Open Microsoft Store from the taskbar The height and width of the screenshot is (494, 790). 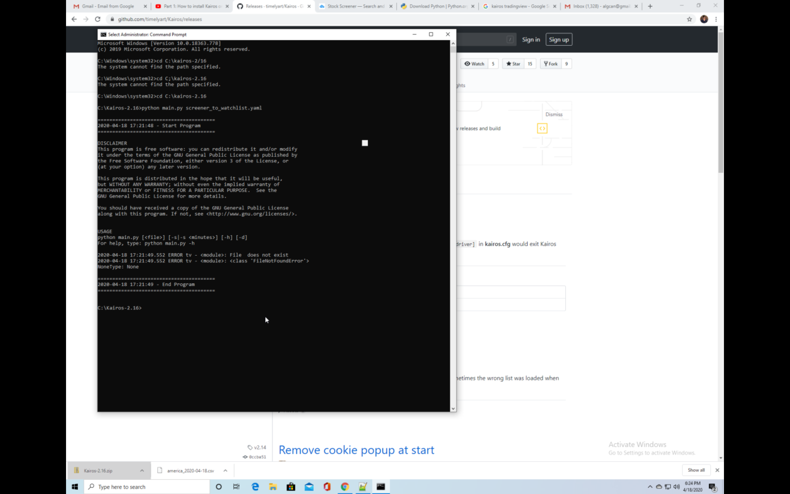291,487
